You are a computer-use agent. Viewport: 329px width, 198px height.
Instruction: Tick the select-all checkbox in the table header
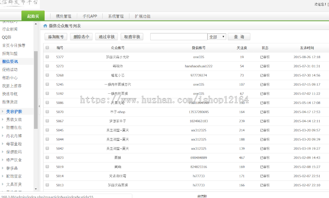[48, 48]
